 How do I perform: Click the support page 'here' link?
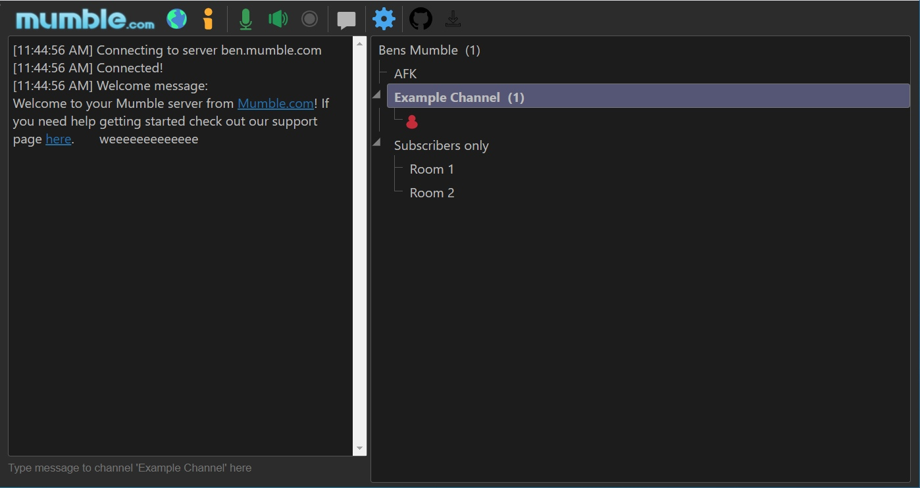coord(58,139)
